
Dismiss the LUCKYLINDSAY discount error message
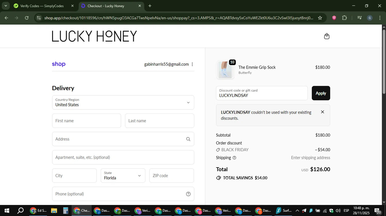(x=322, y=112)
